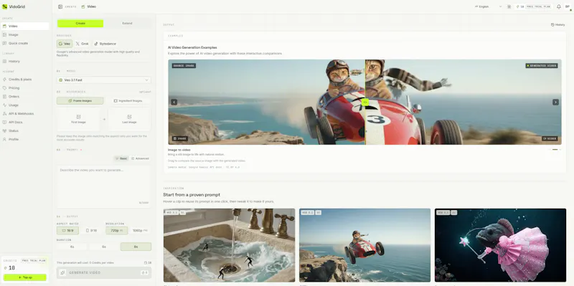
Task: Select the Grok provider
Action: pyautogui.click(x=82, y=44)
